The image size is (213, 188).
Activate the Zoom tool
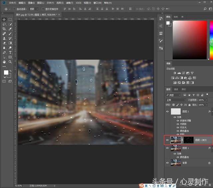[x=10, y=62]
